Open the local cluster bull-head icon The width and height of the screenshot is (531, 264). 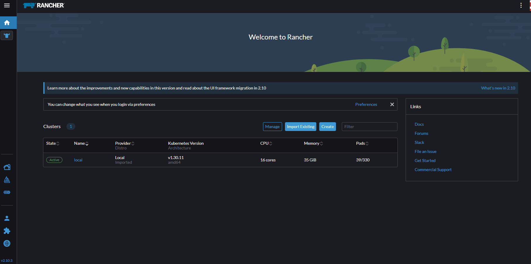click(7, 35)
